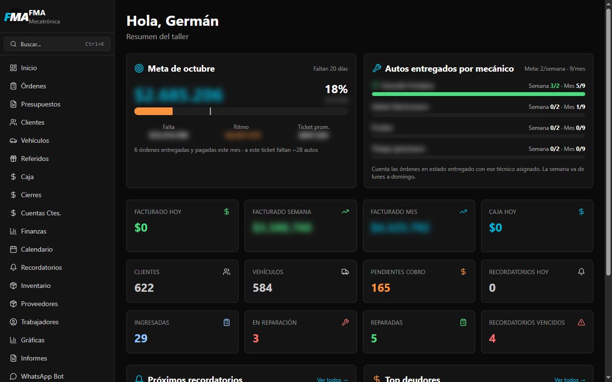Click the bell icon on Recordatorios Hoy card
This screenshot has height=382, width=612.
(x=581, y=272)
